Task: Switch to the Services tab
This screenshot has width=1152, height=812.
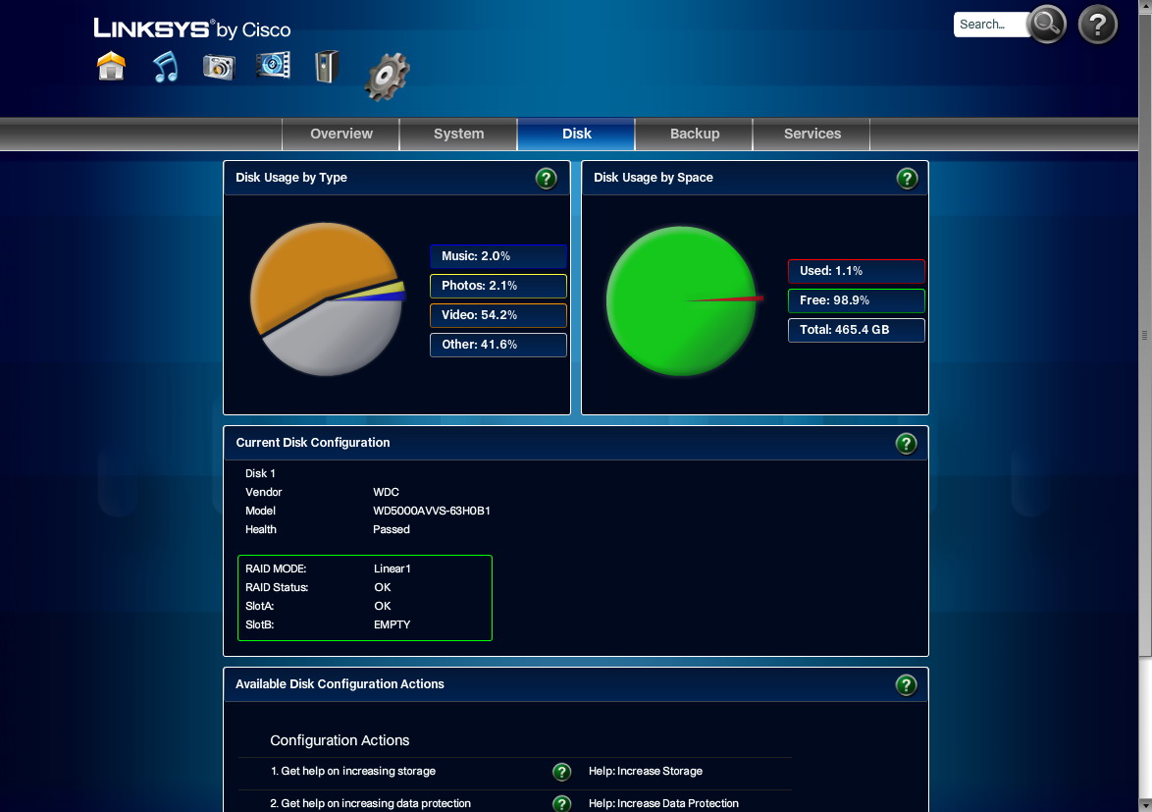Action: pyautogui.click(x=812, y=134)
